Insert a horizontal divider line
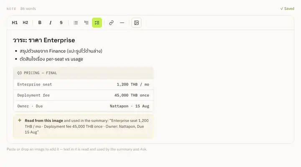This screenshot has height=167, width=301. [x=122, y=23]
